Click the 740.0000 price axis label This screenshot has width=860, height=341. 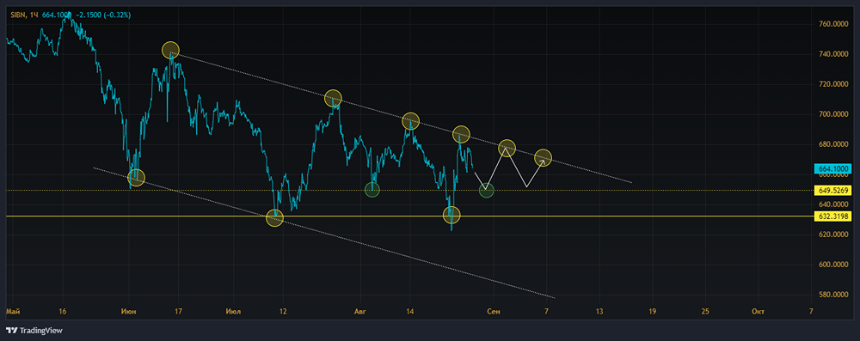pos(833,54)
